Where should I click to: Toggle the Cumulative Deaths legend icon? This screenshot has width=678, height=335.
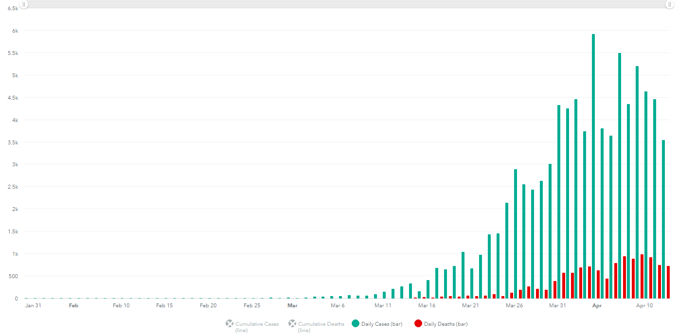(292, 324)
